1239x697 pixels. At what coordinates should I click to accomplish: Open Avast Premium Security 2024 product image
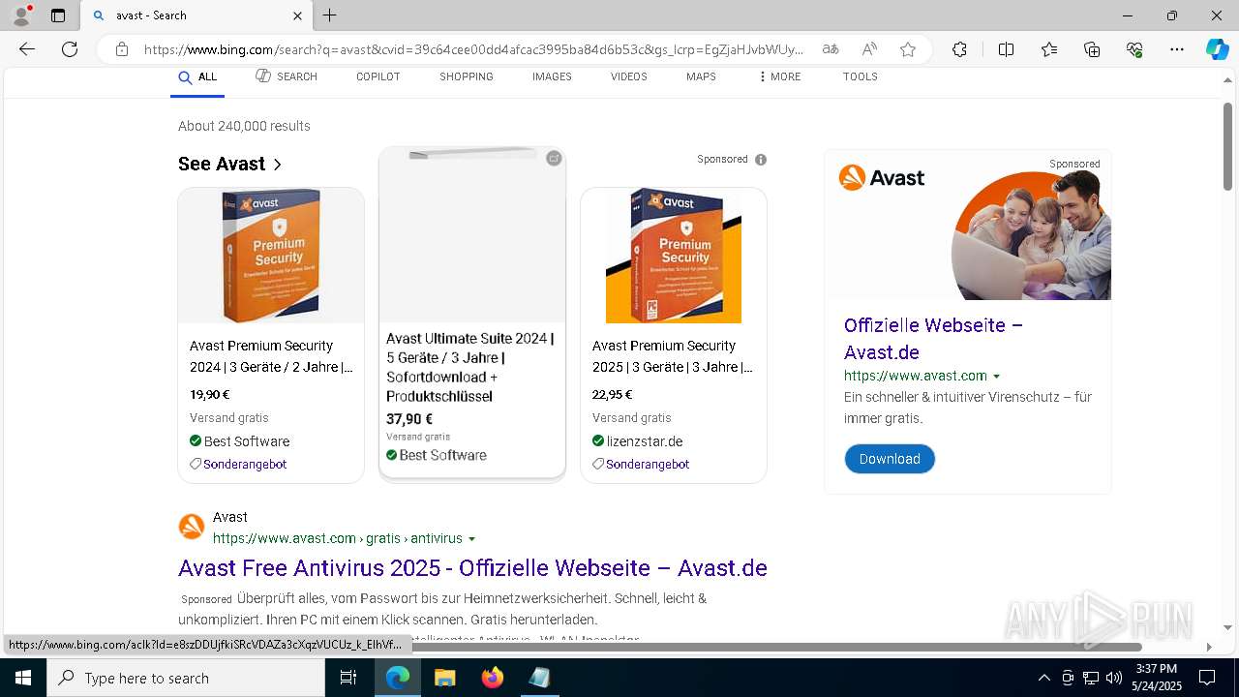[271, 256]
